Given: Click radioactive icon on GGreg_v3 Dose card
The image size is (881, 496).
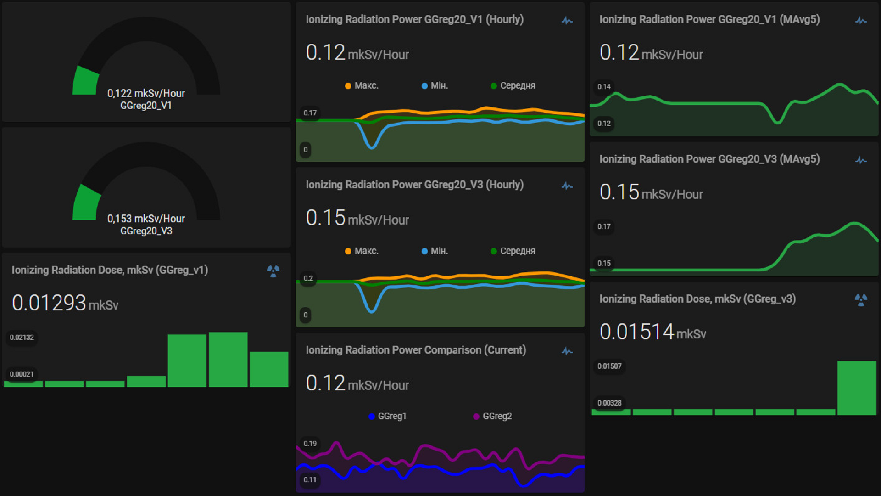Looking at the screenshot, I should [x=861, y=300].
